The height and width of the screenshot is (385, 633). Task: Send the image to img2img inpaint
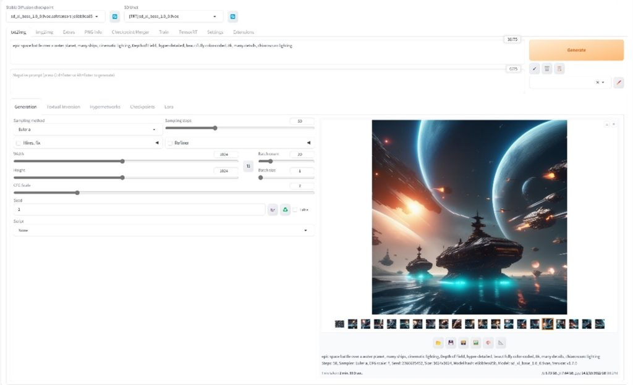(488, 342)
